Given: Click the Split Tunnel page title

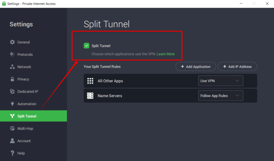Looking at the screenshot, I should click(x=107, y=24).
